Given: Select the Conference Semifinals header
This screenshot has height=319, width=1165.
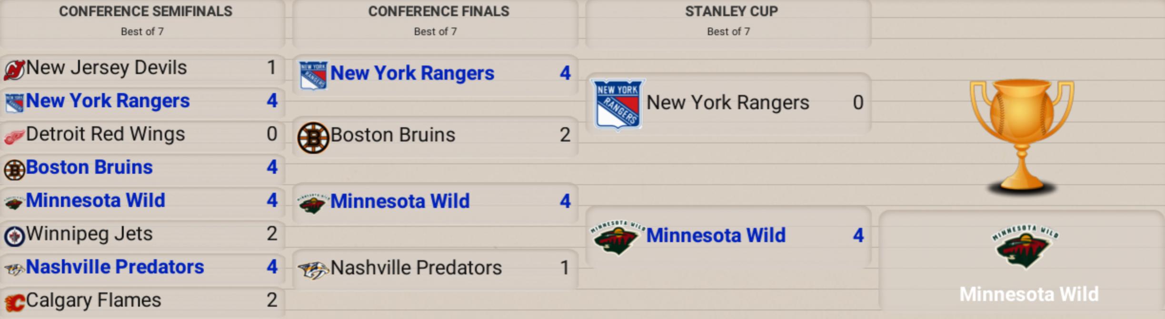Looking at the screenshot, I should 146,11.
